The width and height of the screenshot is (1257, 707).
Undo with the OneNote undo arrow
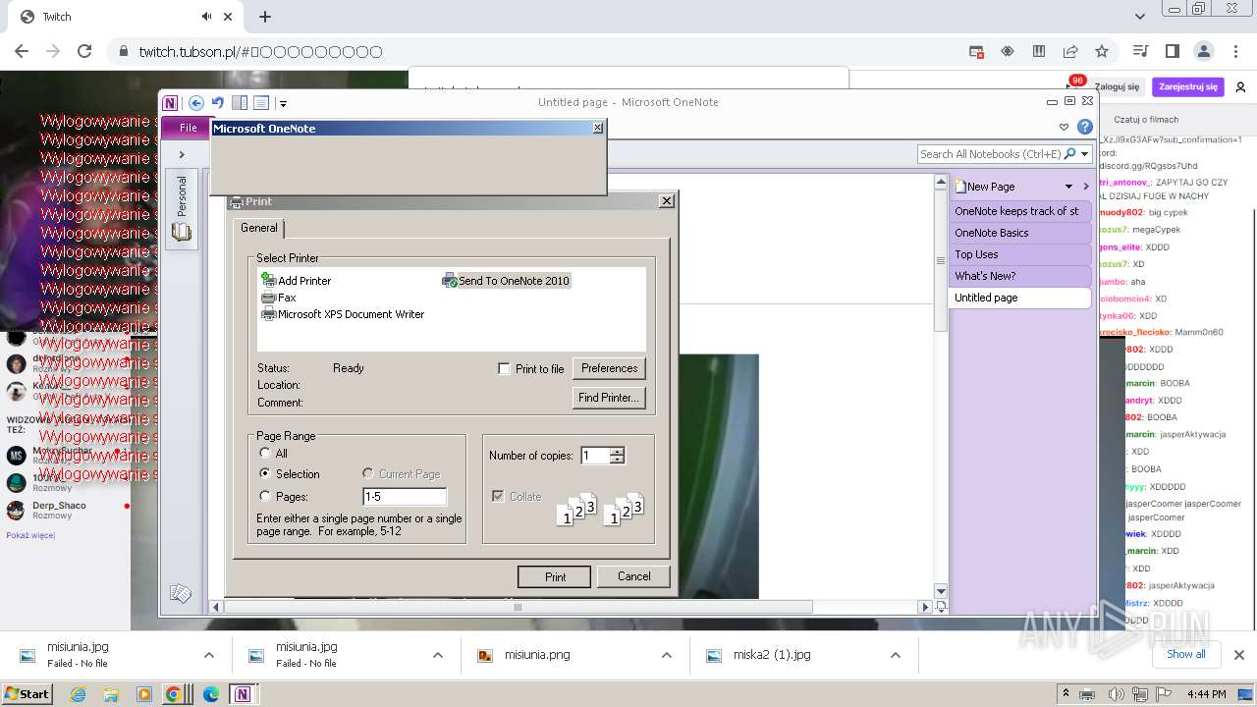pyautogui.click(x=217, y=102)
